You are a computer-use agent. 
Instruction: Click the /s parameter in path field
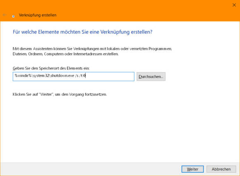77,76
